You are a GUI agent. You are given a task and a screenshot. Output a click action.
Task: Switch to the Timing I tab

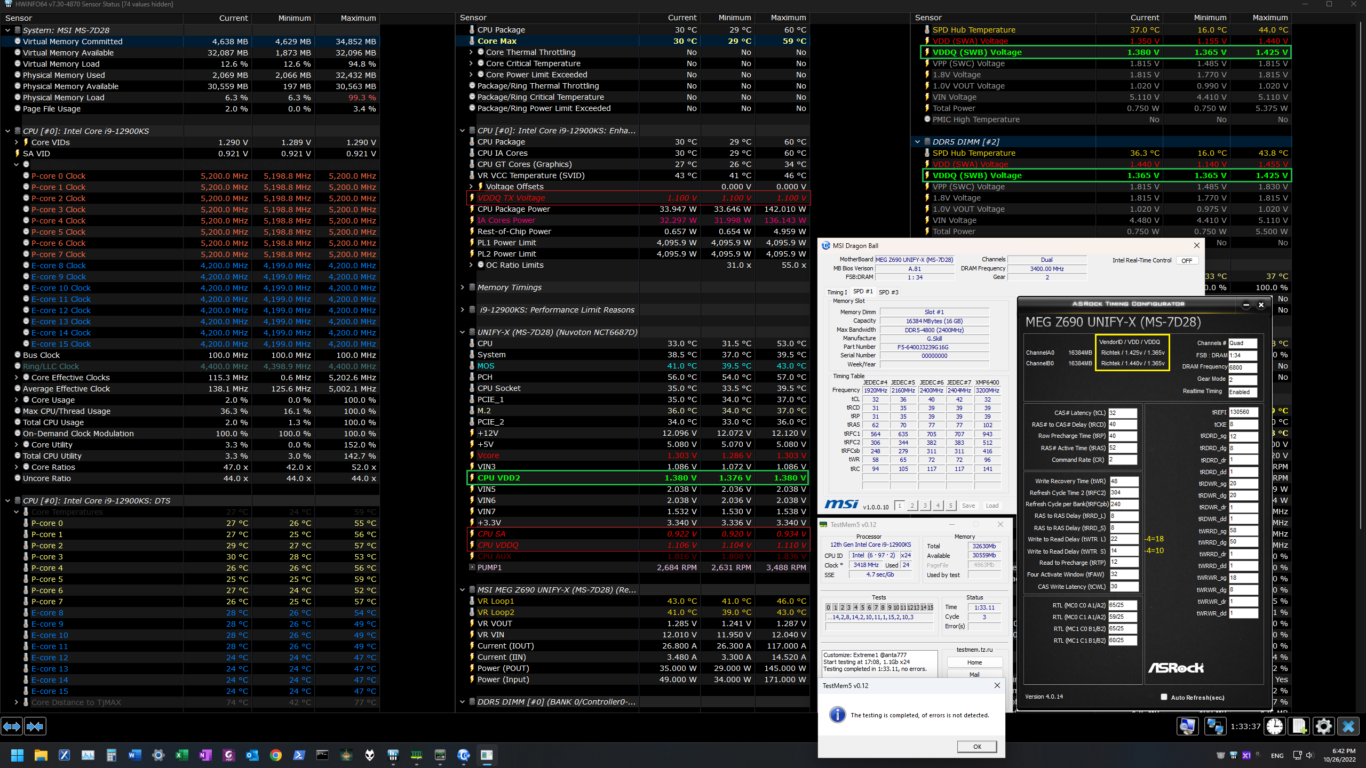[x=836, y=292]
